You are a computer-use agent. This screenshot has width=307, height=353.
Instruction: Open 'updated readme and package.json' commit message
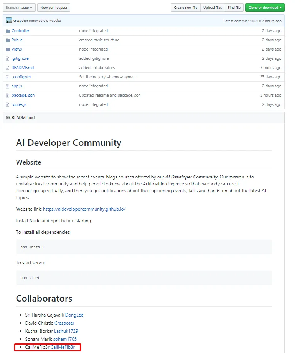110,95
